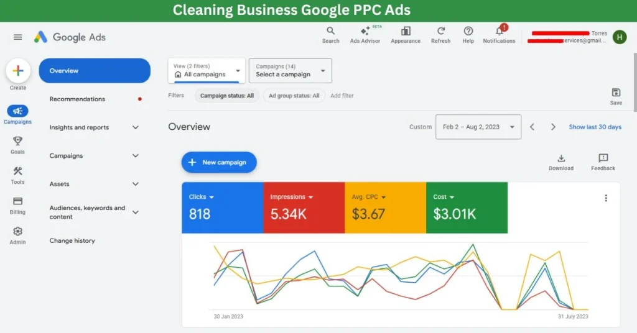637x333 pixels.
Task: Open the account avatar H
Action: (x=620, y=37)
